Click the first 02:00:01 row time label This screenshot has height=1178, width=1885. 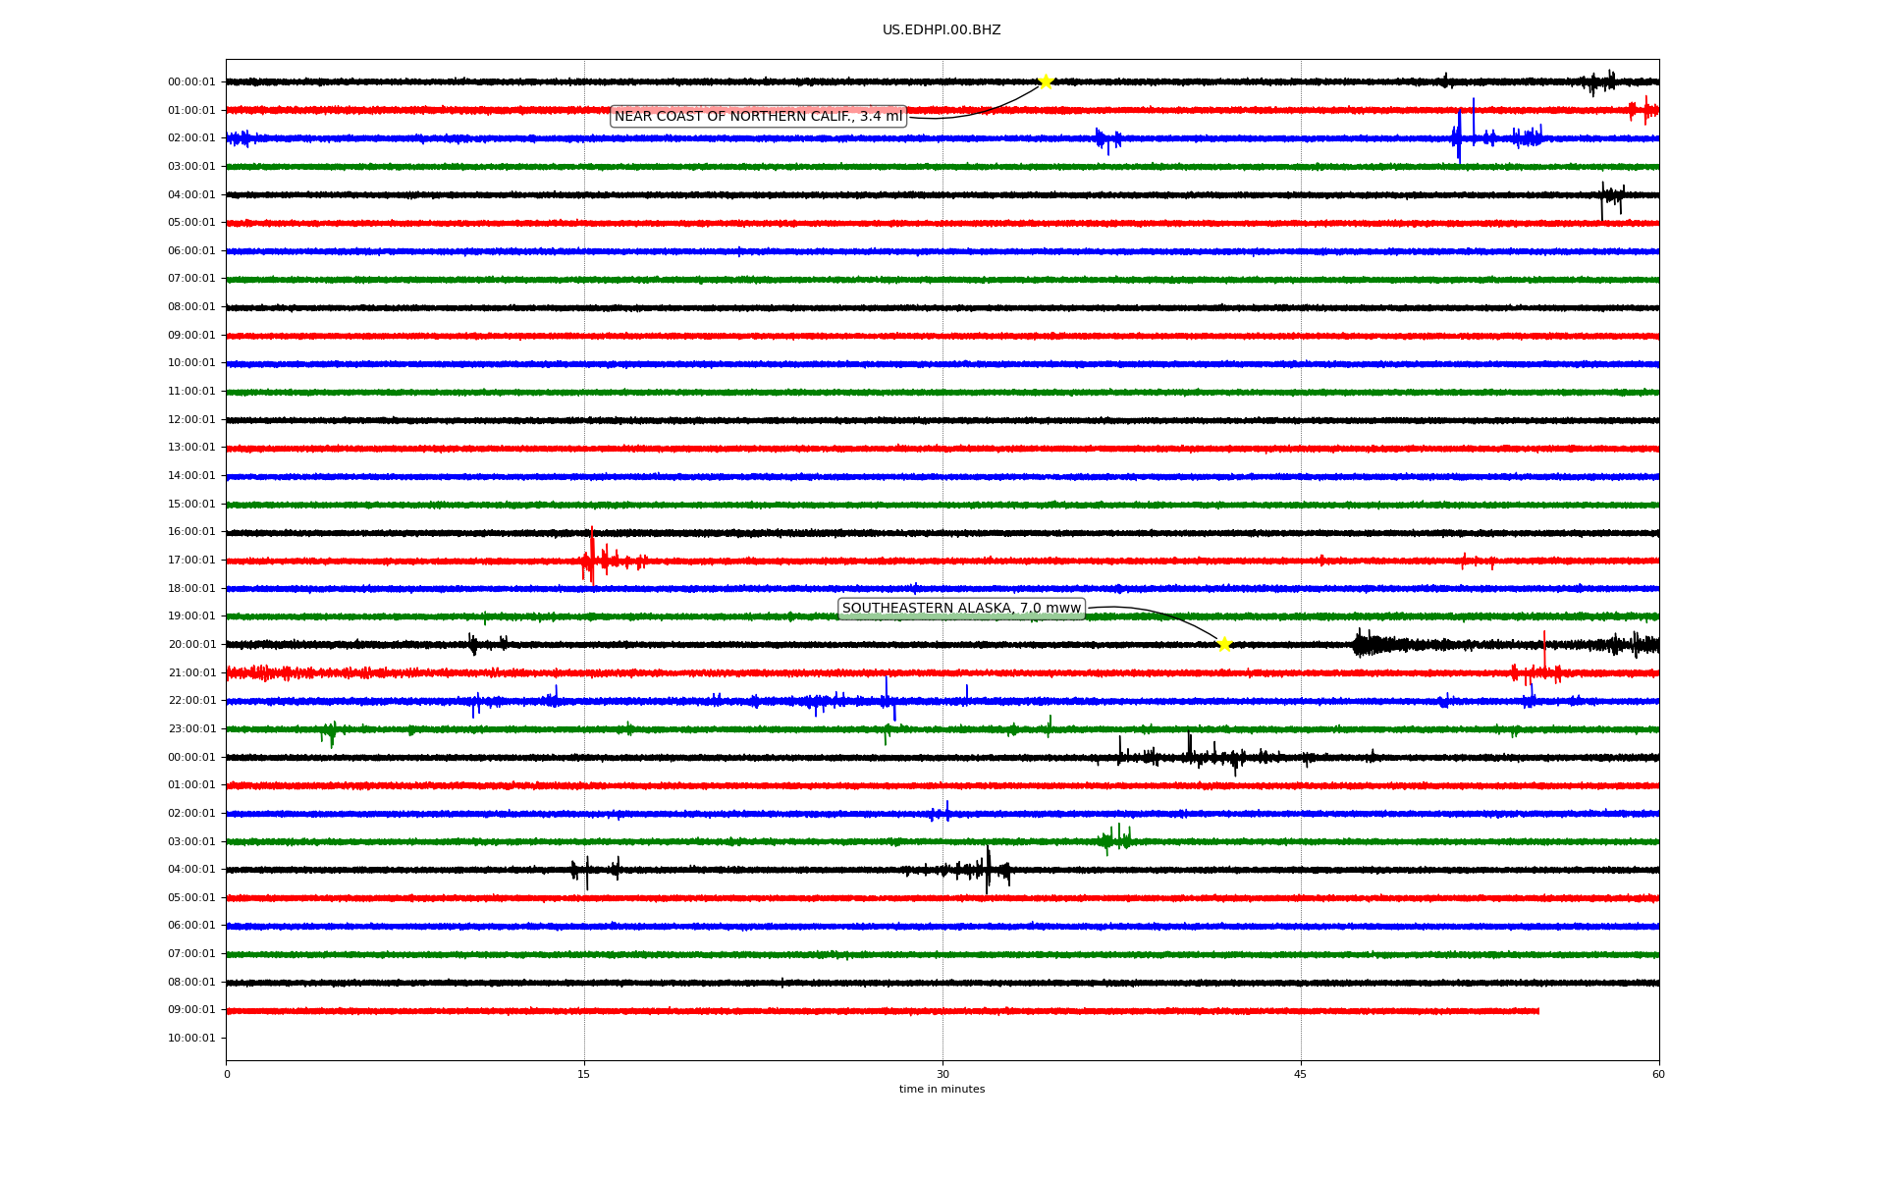coord(191,138)
